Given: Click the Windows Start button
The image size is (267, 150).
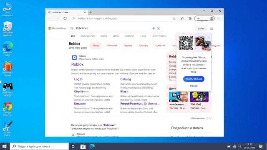Looking at the screenshot, I should [5, 146].
